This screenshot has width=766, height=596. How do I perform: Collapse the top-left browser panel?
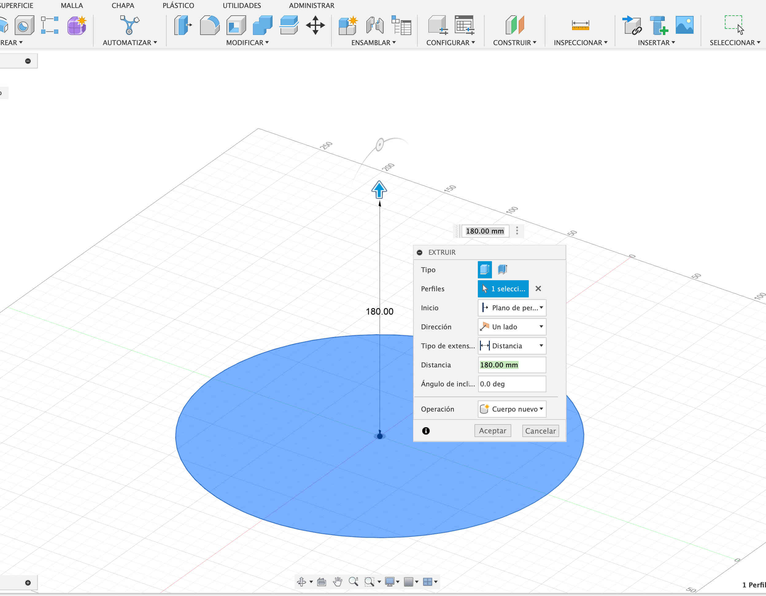point(28,61)
